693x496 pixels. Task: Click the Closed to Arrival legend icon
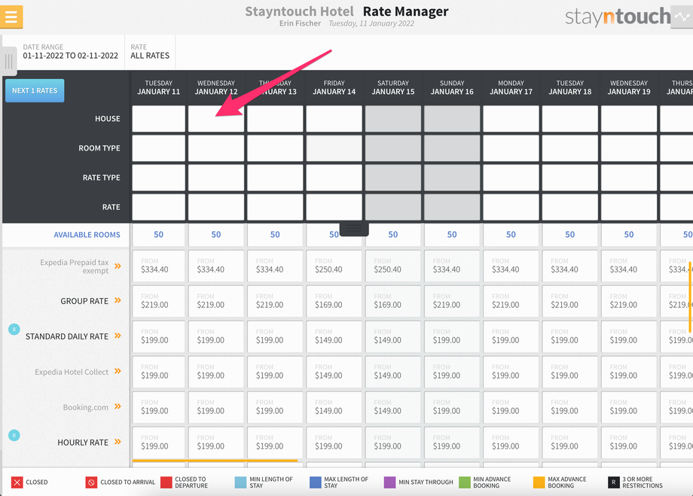click(91, 482)
